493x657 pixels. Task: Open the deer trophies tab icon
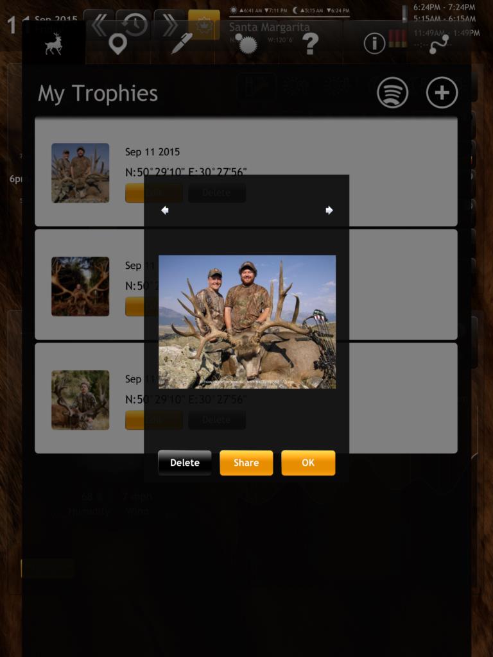54,44
